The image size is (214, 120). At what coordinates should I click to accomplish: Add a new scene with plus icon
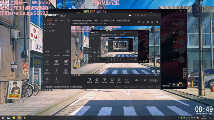pos(69,21)
